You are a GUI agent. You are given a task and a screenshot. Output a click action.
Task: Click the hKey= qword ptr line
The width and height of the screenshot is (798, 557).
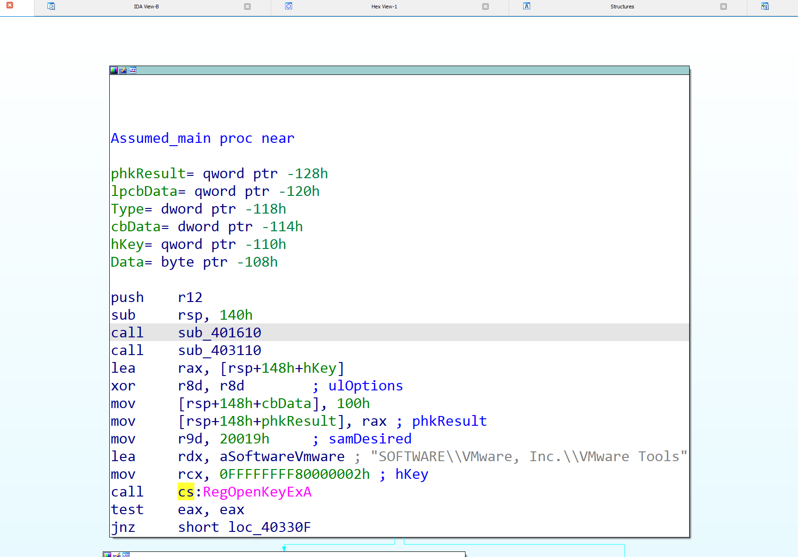point(198,244)
